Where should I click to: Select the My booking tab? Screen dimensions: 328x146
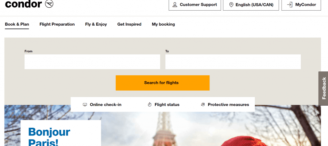163,24
